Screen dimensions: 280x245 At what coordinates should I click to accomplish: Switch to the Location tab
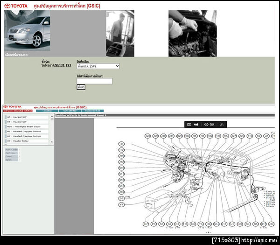(47, 111)
